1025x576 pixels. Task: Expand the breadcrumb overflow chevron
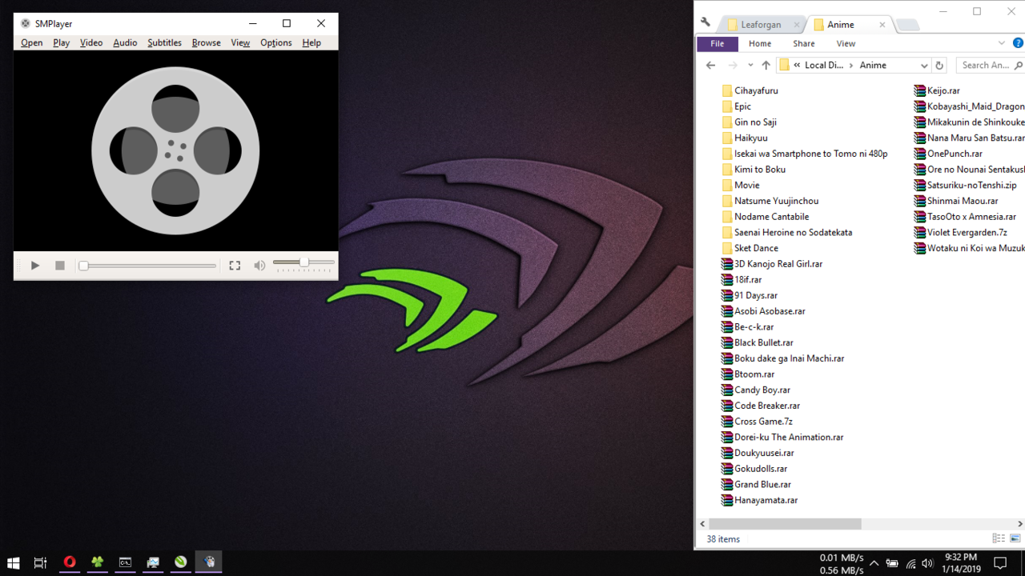click(797, 66)
